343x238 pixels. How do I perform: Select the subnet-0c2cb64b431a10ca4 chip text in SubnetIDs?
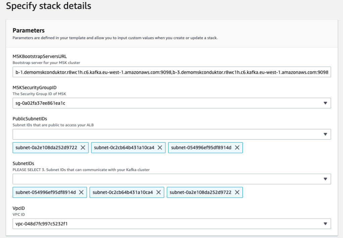tap(123, 192)
